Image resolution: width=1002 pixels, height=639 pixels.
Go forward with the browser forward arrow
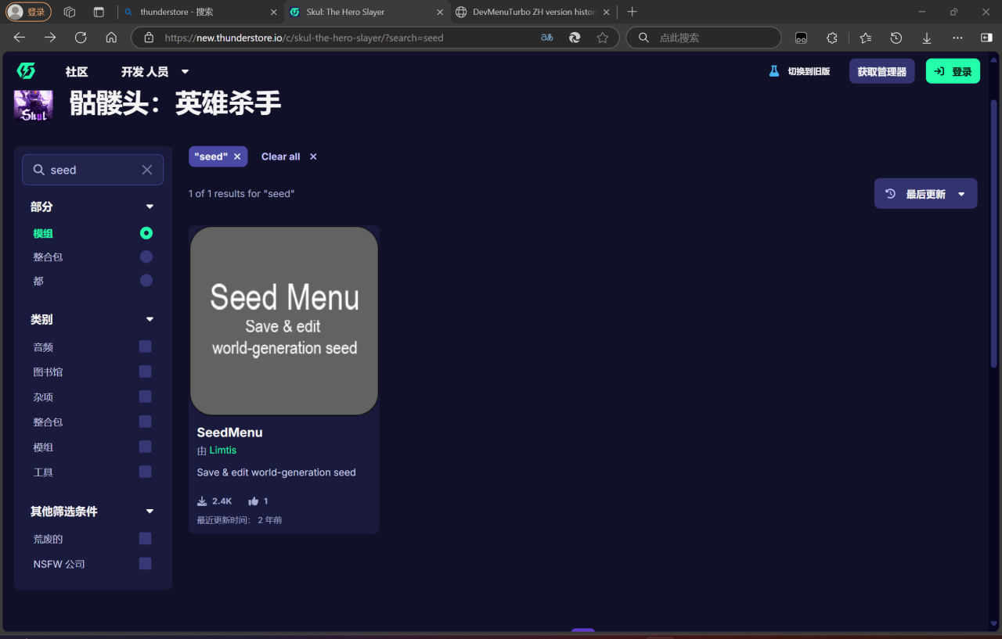tap(50, 38)
